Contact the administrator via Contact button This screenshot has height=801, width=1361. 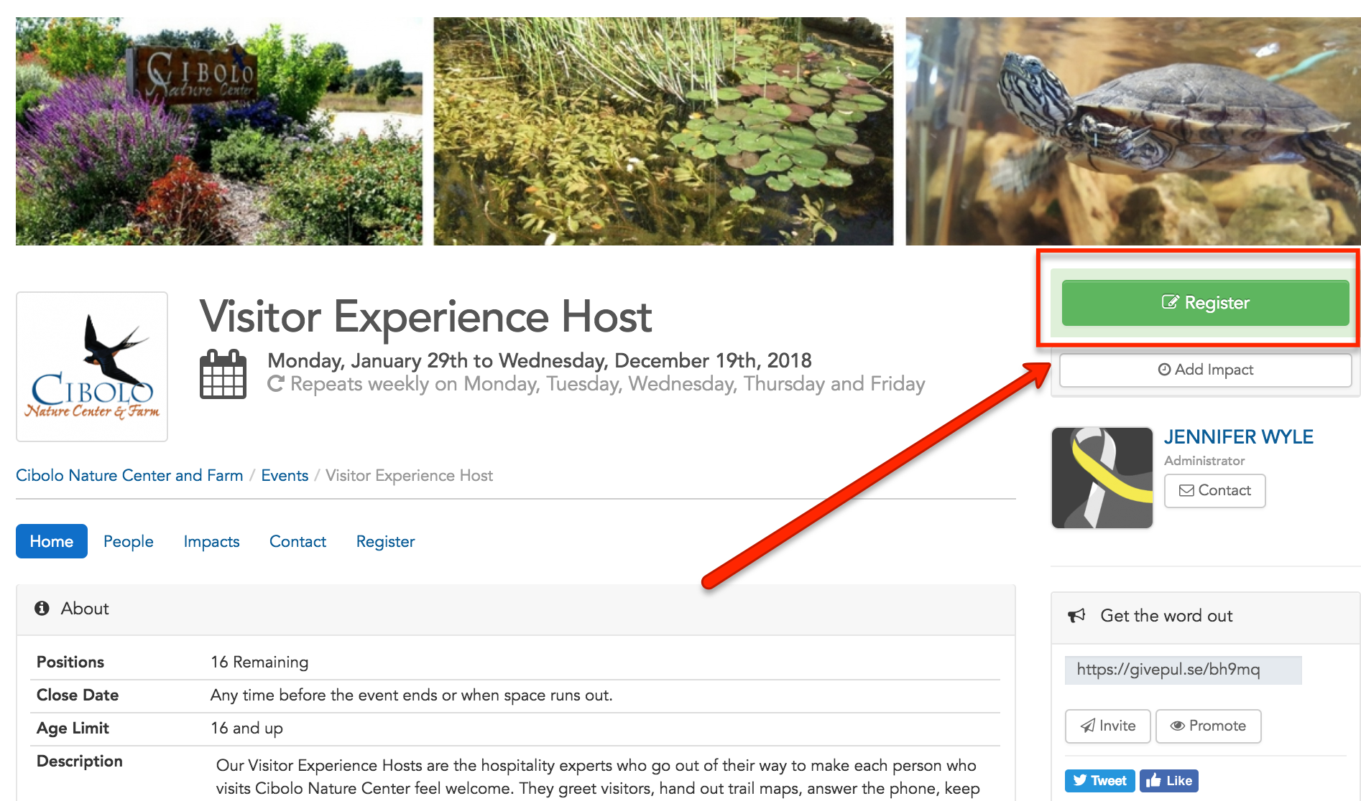click(x=1214, y=491)
